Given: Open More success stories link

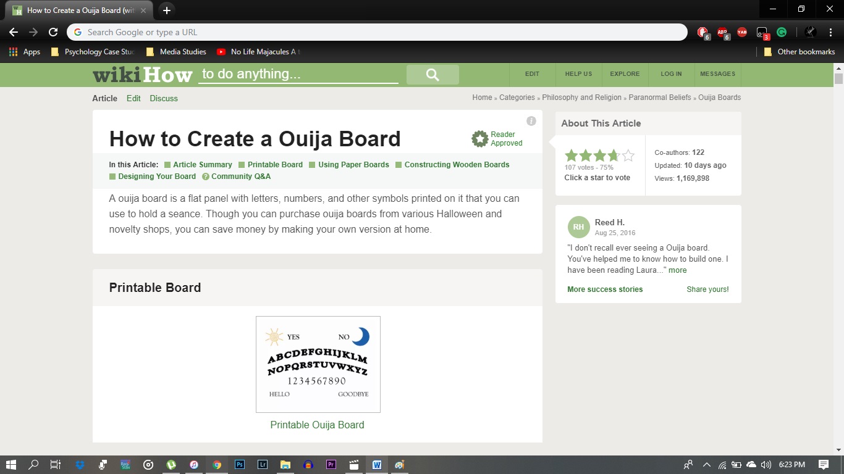Looking at the screenshot, I should click(605, 289).
